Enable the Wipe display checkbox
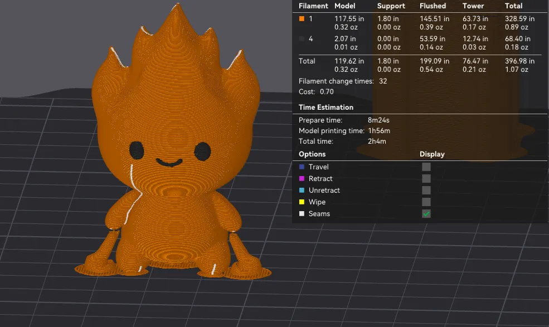The height and width of the screenshot is (327, 549). [426, 202]
